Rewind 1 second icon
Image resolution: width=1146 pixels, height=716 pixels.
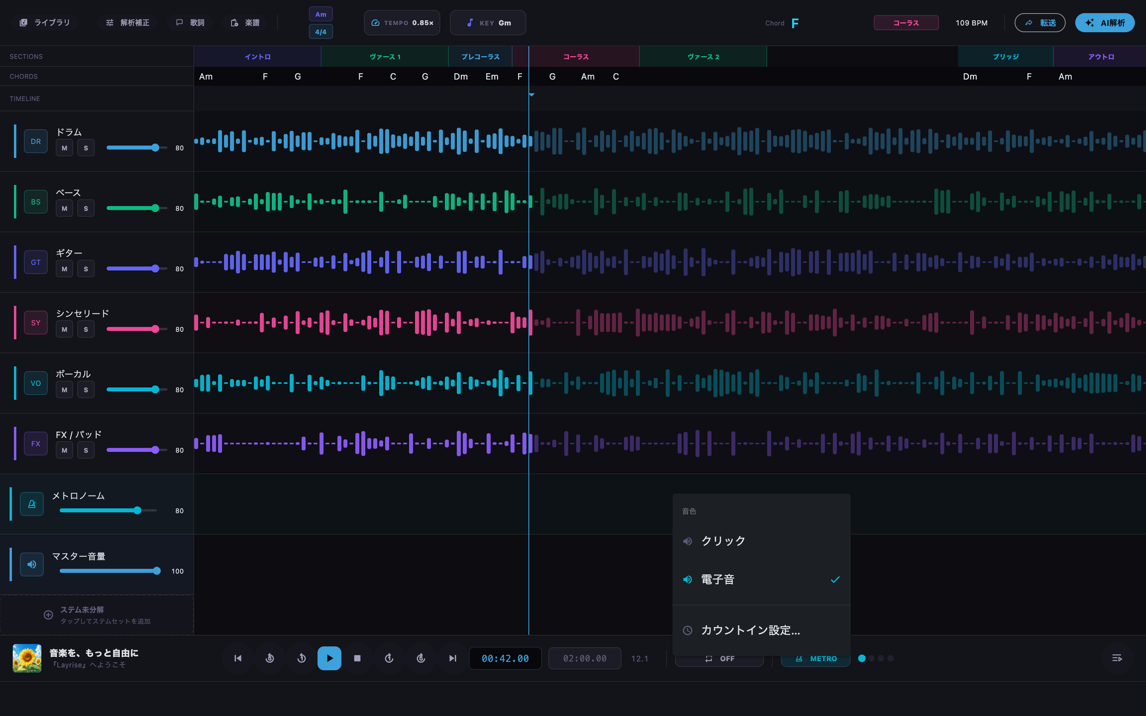click(x=302, y=658)
